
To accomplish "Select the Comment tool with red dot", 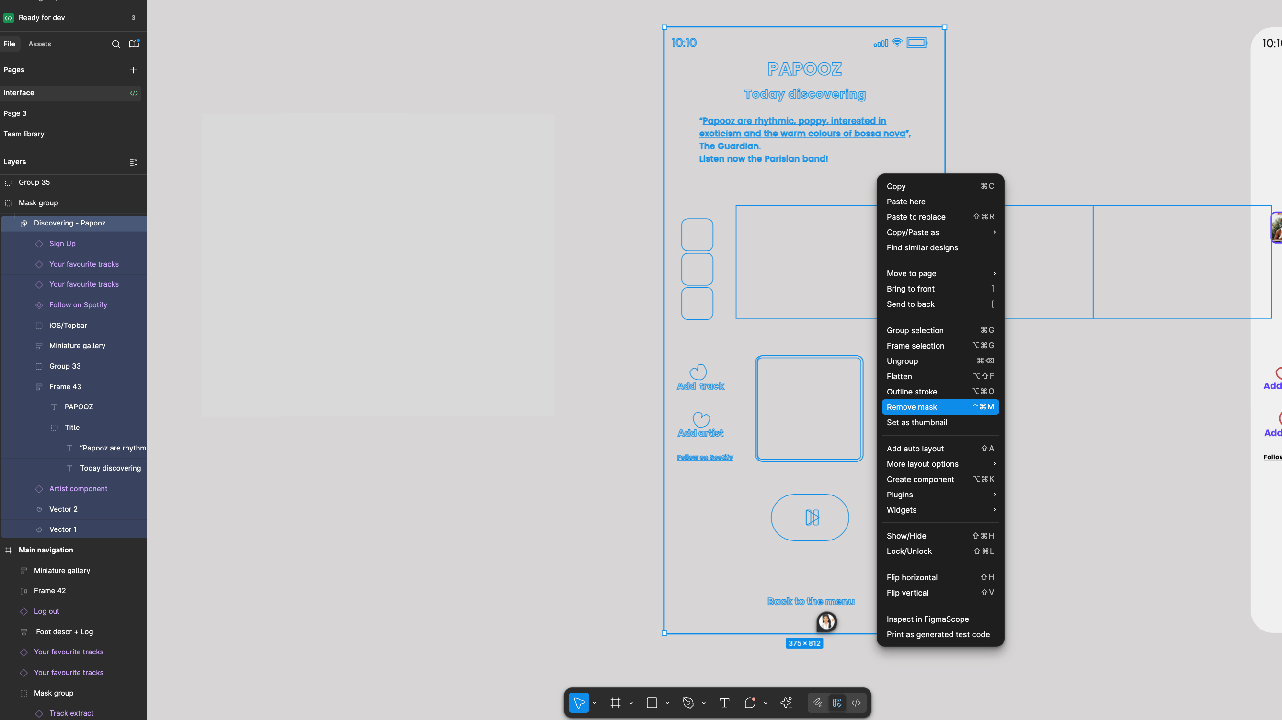I will [750, 703].
